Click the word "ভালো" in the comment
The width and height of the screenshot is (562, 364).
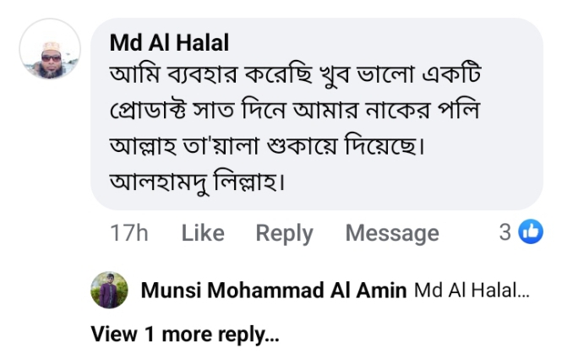(388, 74)
